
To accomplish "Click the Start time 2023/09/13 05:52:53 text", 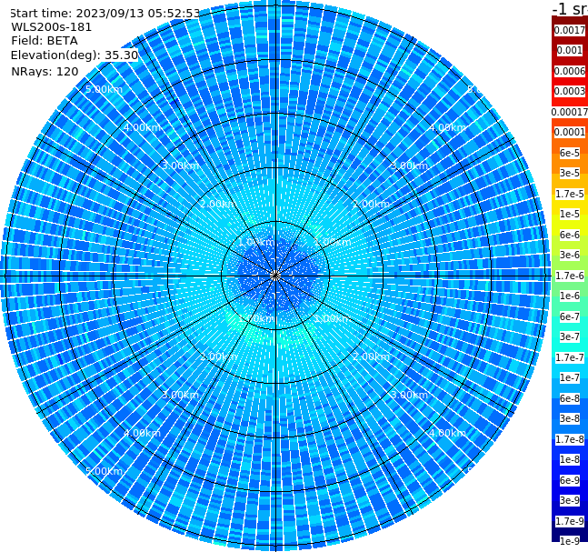I will pos(105,14).
